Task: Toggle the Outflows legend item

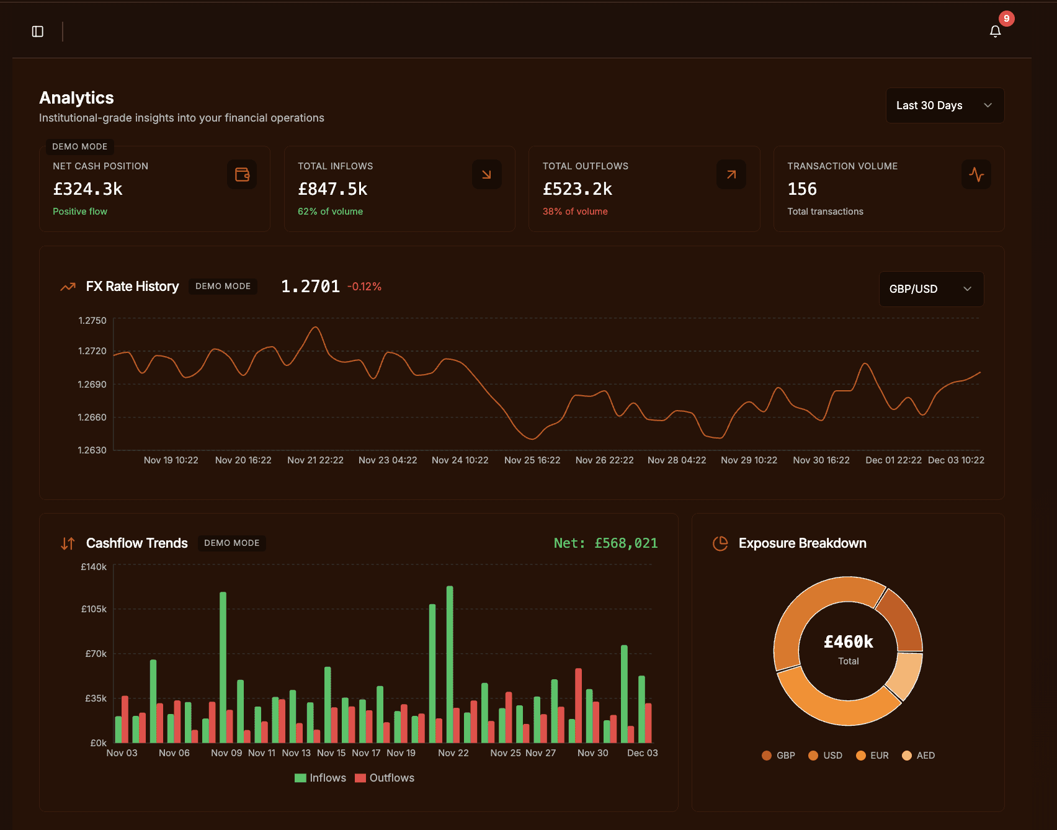Action: pyautogui.click(x=384, y=777)
